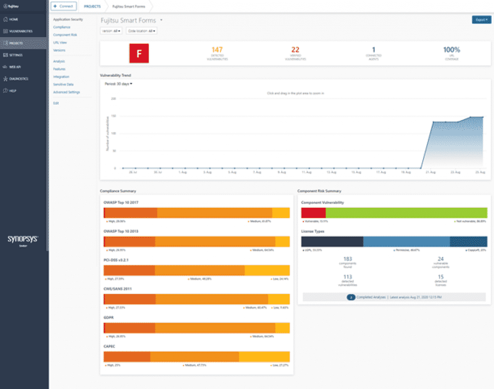
Task: Click the Medium segment of CWE/SANS 2011 bar
Action: click(212, 299)
